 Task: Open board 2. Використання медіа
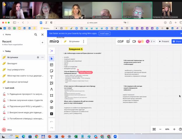[x=23, y=112]
